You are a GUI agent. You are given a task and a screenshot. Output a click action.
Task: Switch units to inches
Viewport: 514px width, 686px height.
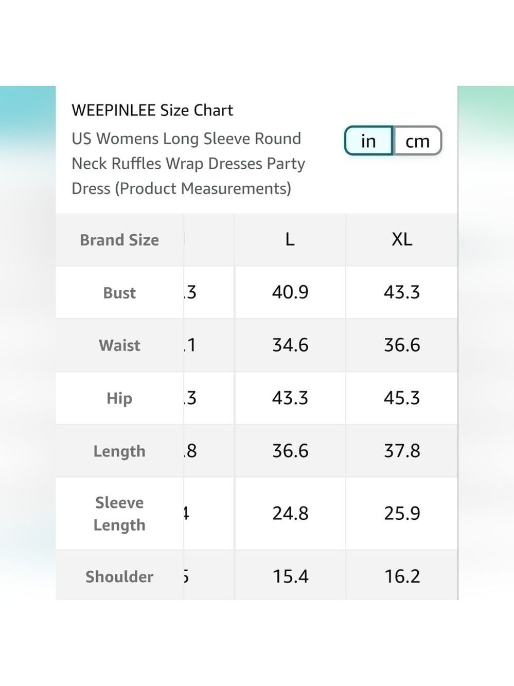tap(368, 140)
